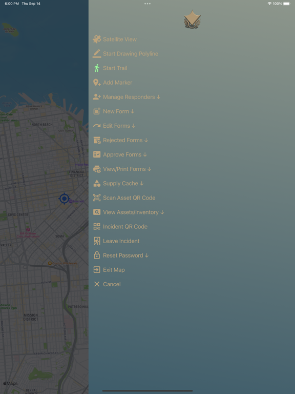
Task: Expand the Reset Password arrow
Action: [x=147, y=255]
